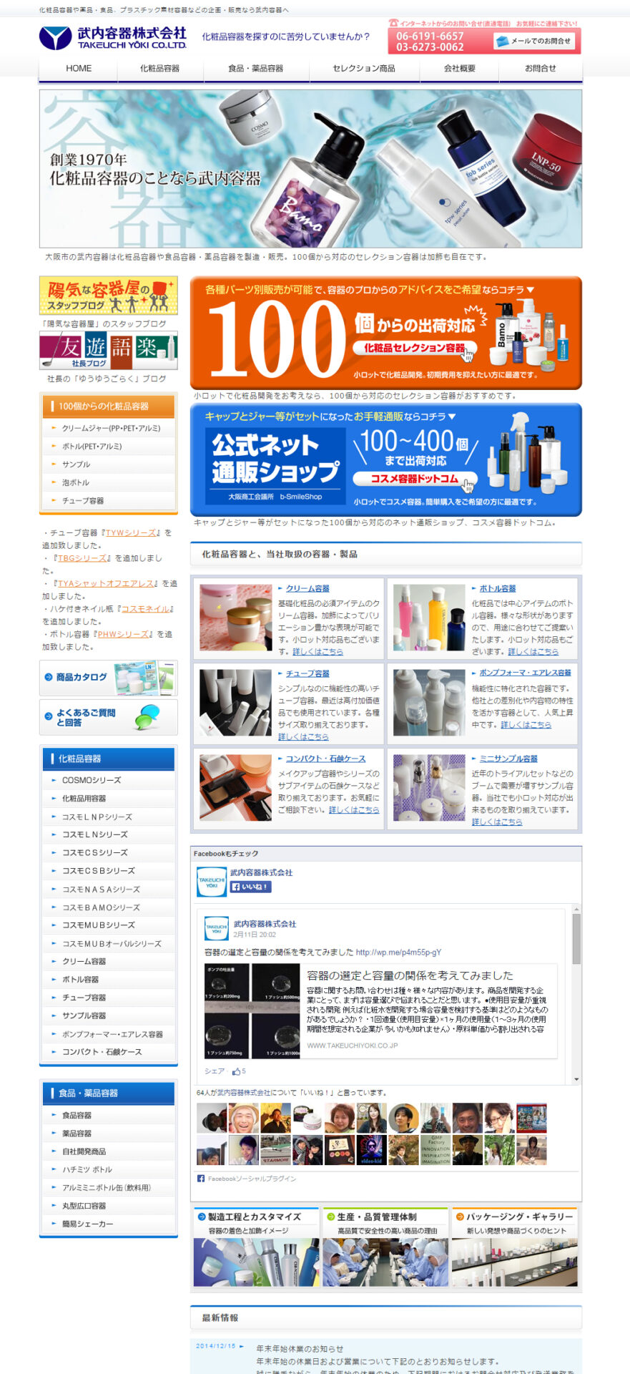Viewport: 630px width, 1374px height.
Task: Open 薬品容器 in the sidebar
Action: point(109,1134)
